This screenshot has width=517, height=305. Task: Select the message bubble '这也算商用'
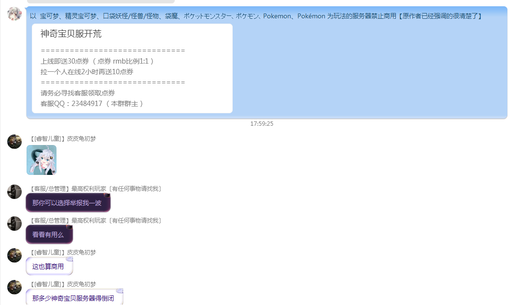[49, 266]
